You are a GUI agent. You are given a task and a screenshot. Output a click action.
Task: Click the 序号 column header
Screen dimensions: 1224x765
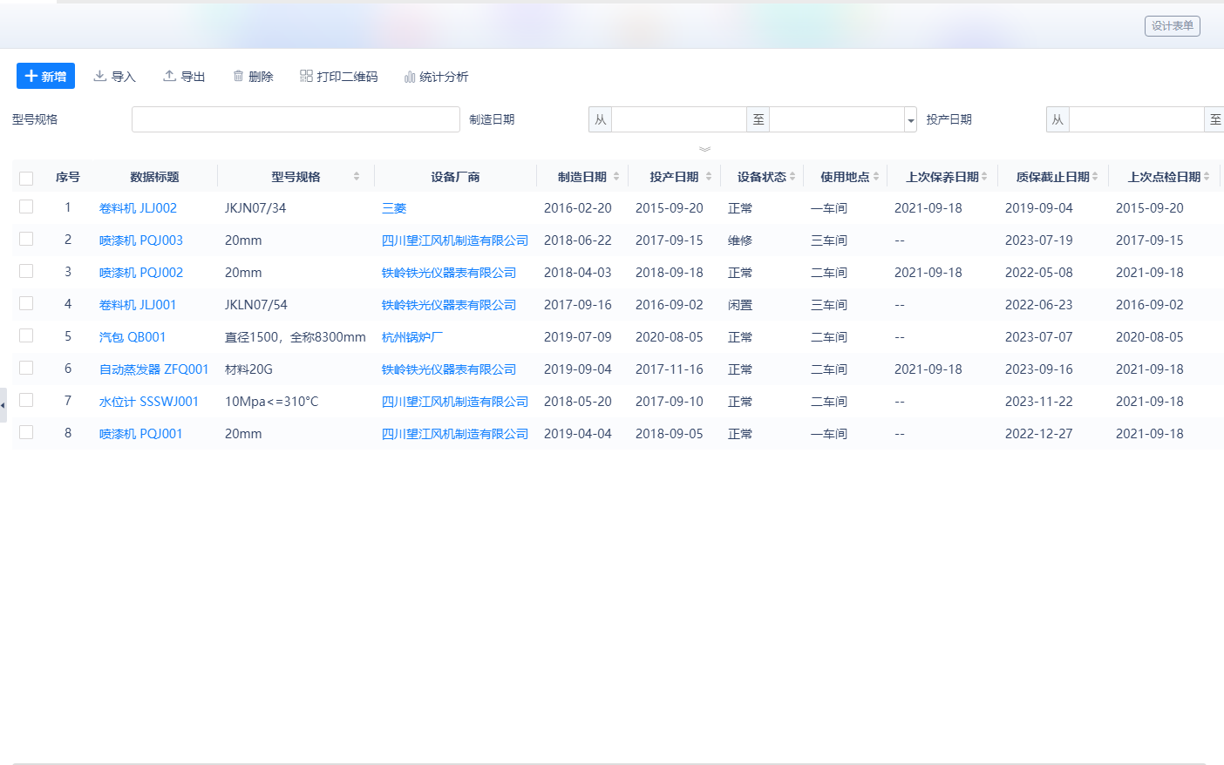click(68, 177)
